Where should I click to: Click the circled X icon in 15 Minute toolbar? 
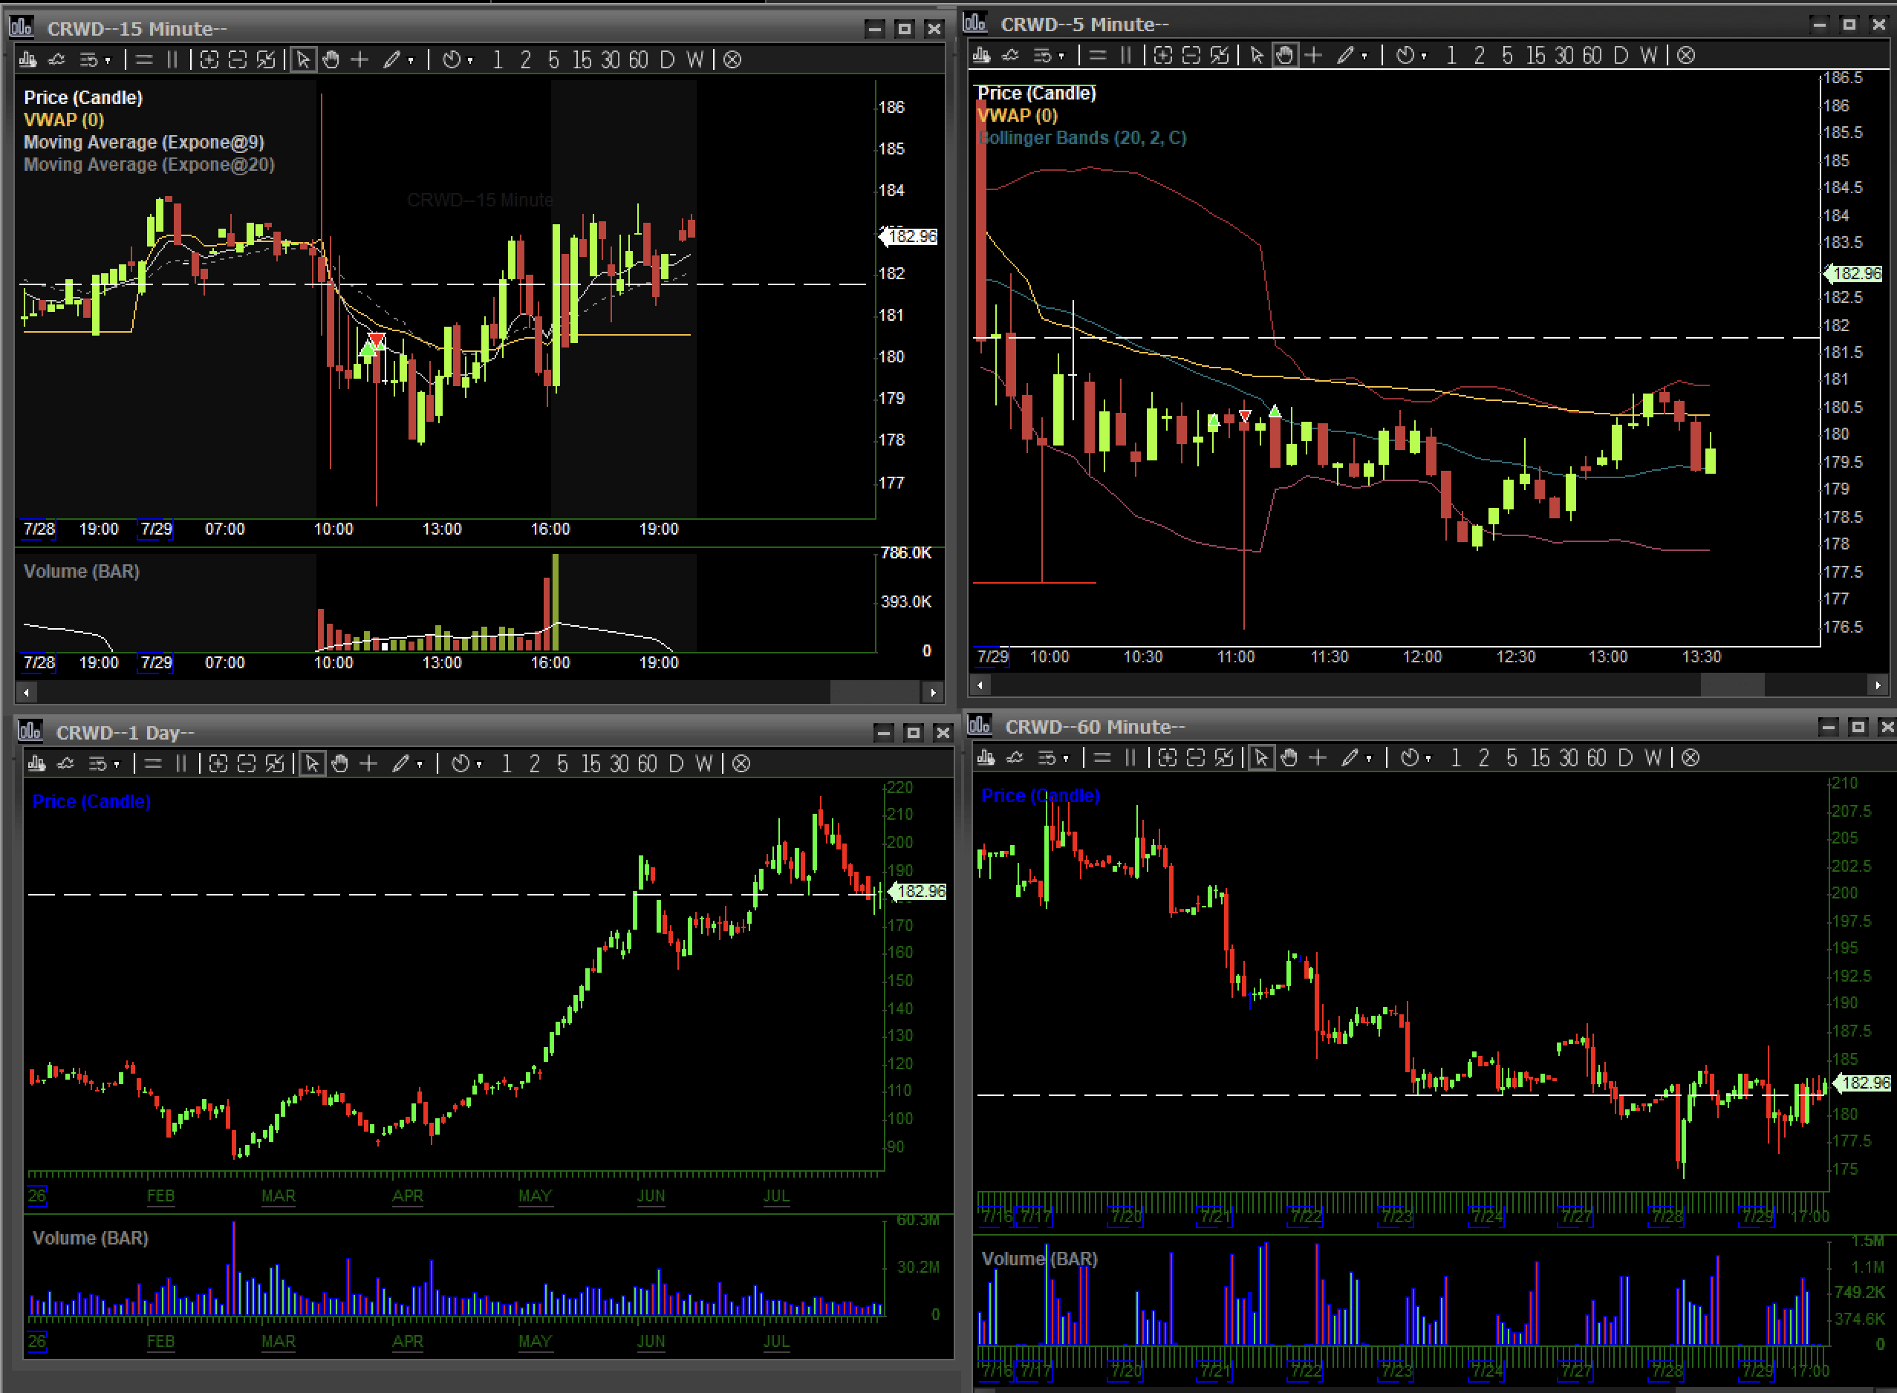click(x=732, y=60)
